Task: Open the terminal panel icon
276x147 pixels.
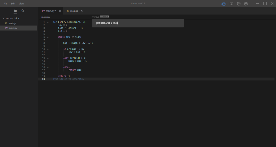Action: point(232,4)
